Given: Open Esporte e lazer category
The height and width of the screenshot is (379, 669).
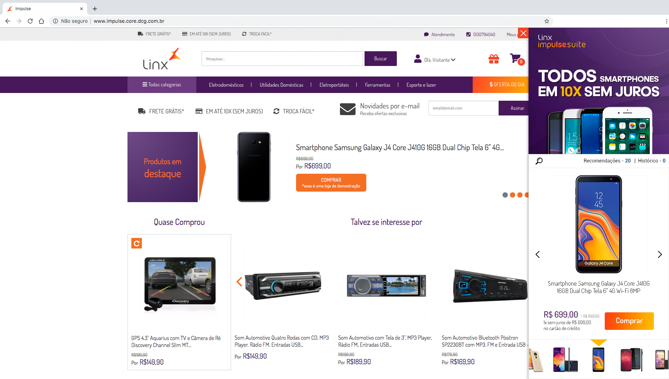Looking at the screenshot, I should click(421, 85).
